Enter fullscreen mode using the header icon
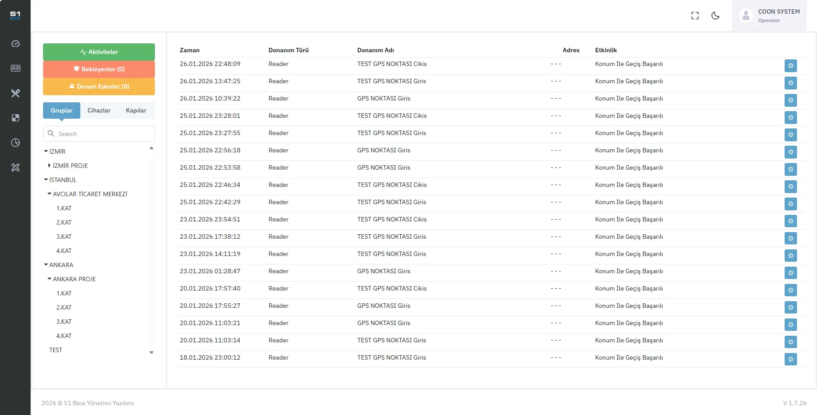The image size is (817, 415). point(695,16)
